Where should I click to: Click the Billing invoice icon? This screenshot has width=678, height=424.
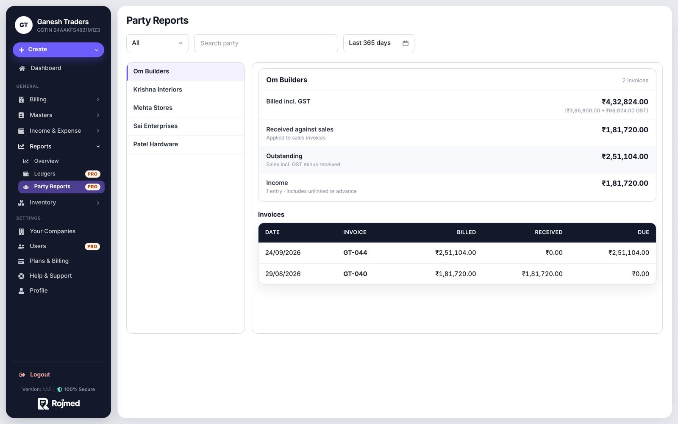21,100
